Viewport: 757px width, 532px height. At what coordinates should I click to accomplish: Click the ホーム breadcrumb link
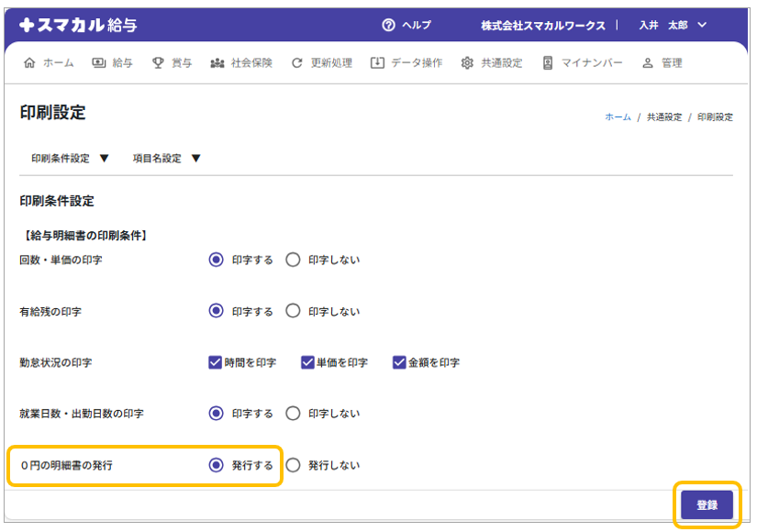pos(618,117)
